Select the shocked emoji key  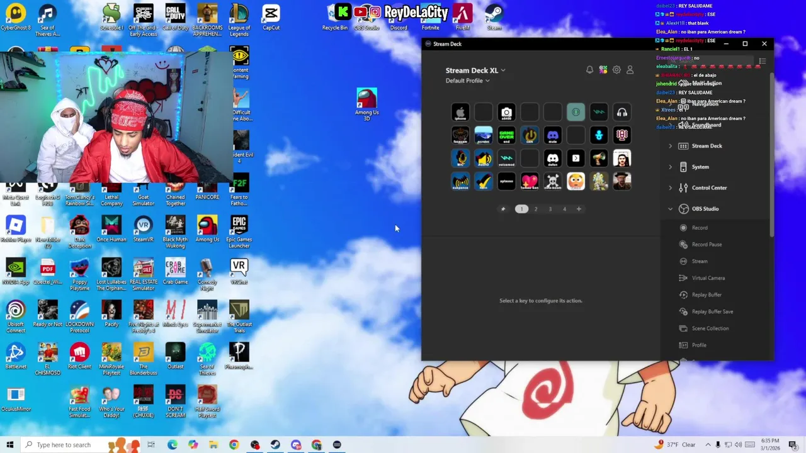[576, 182]
